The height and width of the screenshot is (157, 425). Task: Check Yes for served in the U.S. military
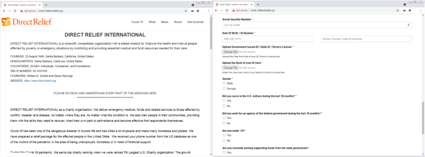[x=224, y=100]
